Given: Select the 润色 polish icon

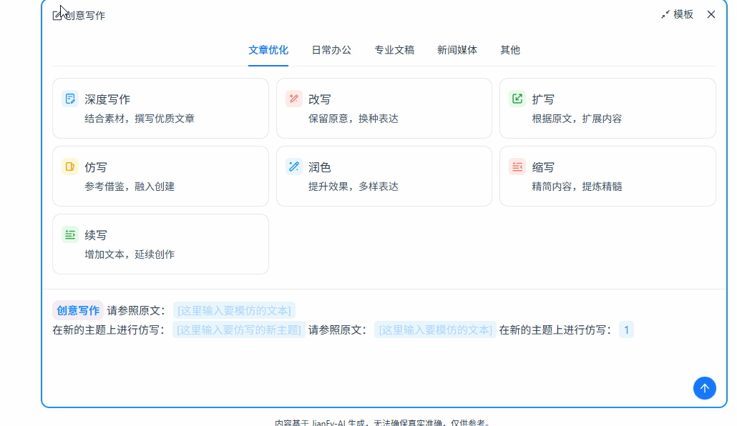Looking at the screenshot, I should click(294, 166).
